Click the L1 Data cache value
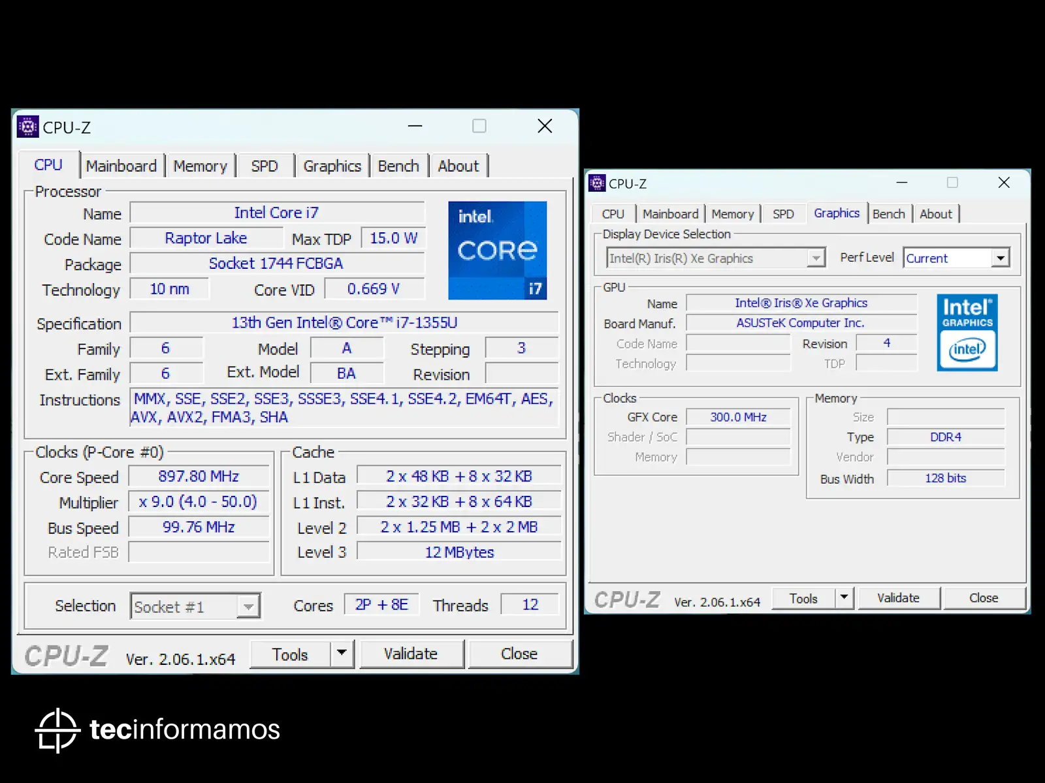Screen dimensions: 1045x783 [x=459, y=476]
